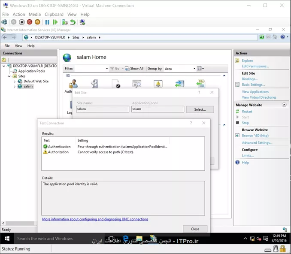Open the Filter dropdown arrow
The image size is (291, 254).
pyautogui.click(x=107, y=69)
